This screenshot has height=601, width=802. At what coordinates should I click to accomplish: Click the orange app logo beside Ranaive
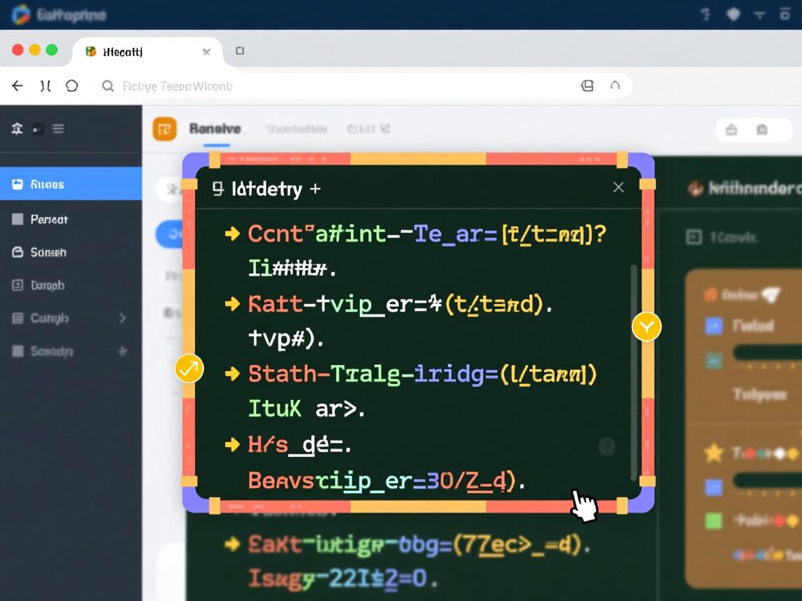[x=164, y=129]
